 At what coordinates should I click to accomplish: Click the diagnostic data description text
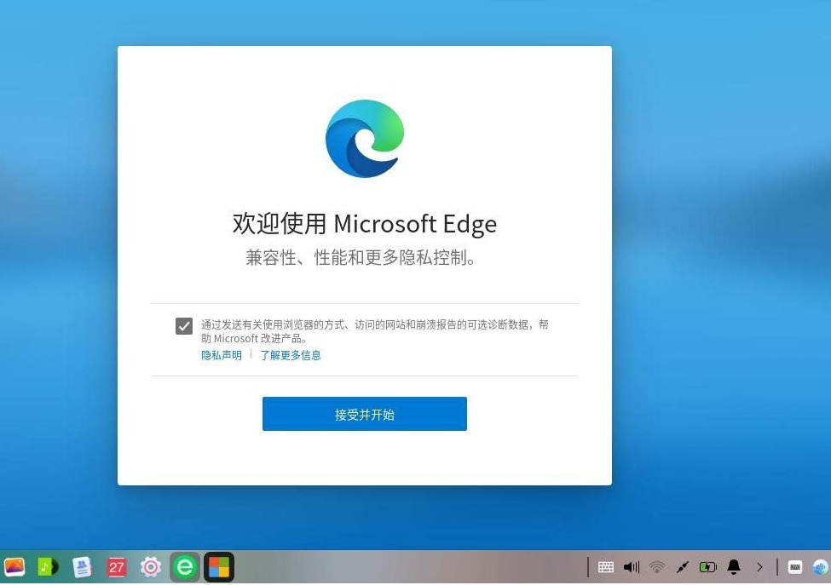coord(375,331)
